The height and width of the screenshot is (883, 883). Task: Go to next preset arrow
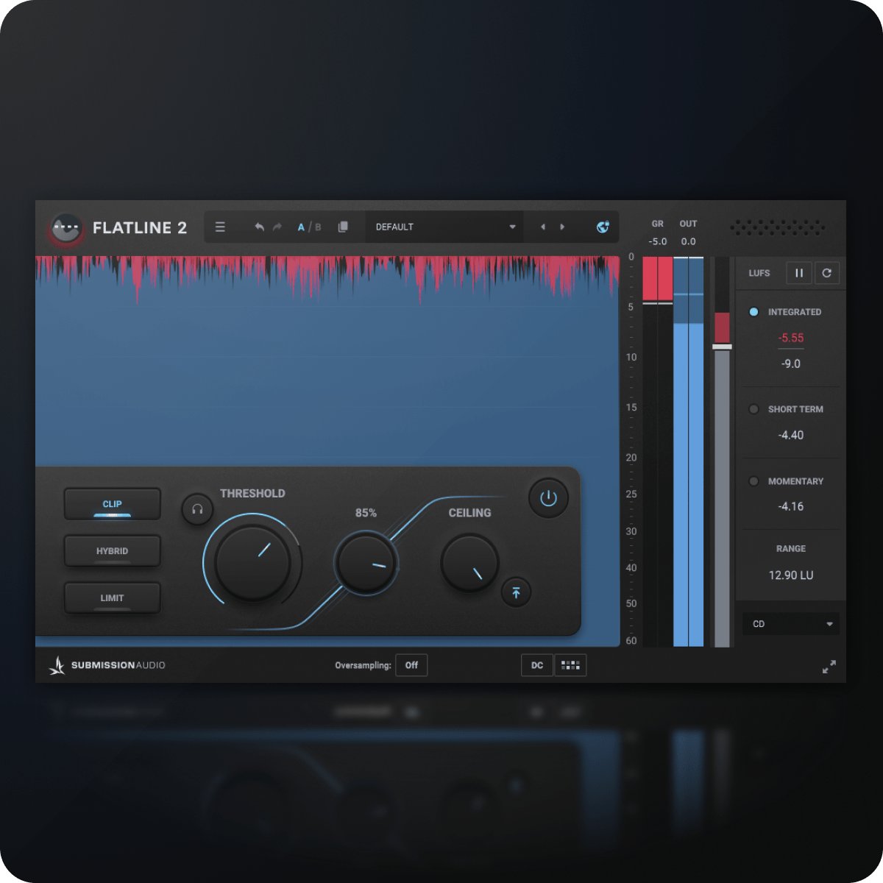[562, 227]
